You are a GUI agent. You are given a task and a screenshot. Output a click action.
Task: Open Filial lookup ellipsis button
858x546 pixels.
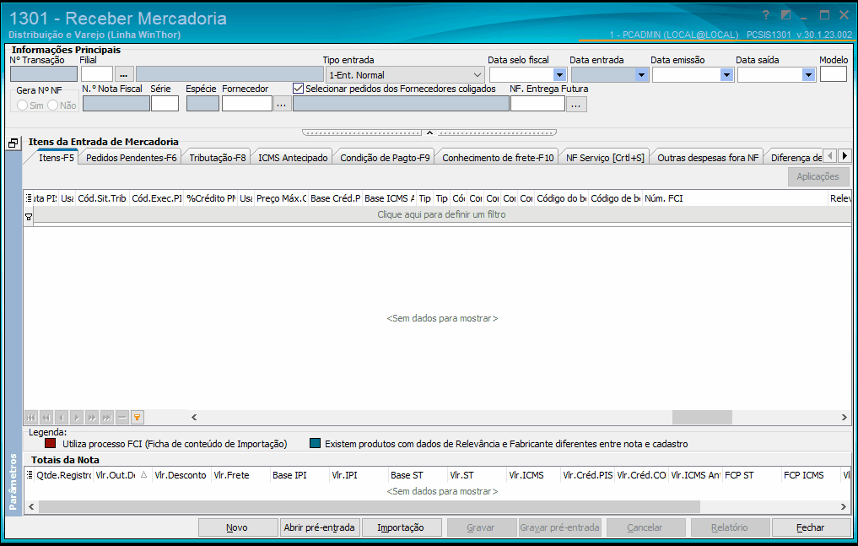[x=124, y=74]
